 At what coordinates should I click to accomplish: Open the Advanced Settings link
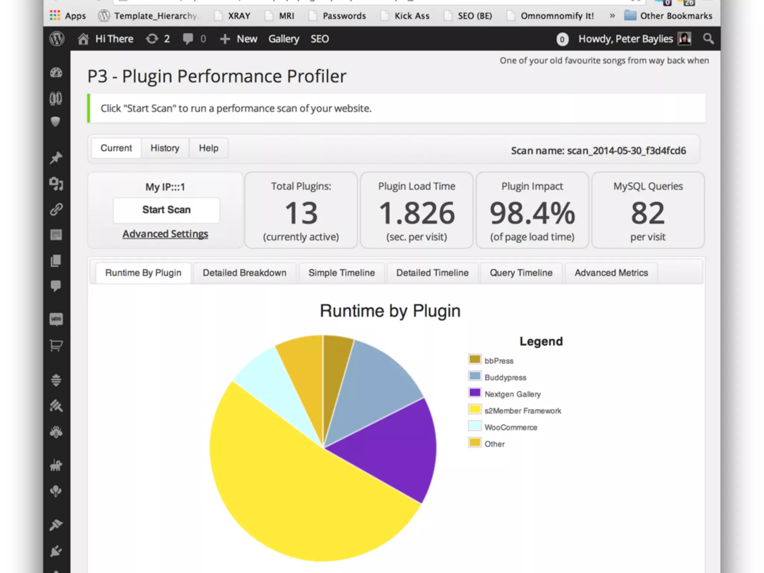click(x=165, y=234)
